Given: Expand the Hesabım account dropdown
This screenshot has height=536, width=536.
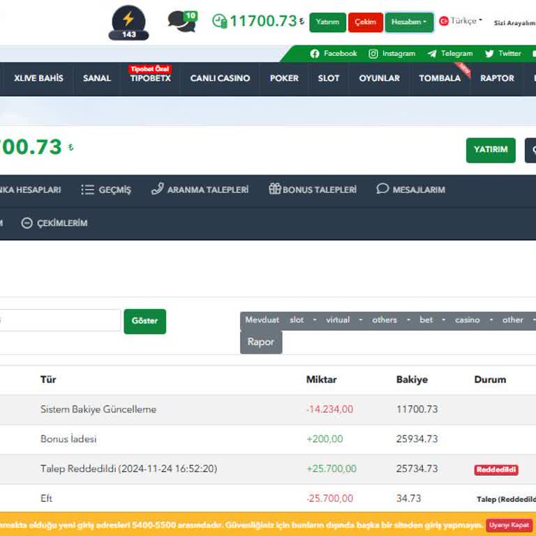Looking at the screenshot, I should pos(409,22).
